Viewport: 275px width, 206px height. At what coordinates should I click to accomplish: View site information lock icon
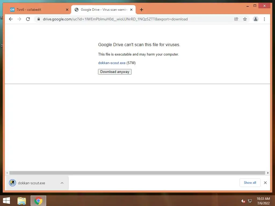tap(39, 19)
